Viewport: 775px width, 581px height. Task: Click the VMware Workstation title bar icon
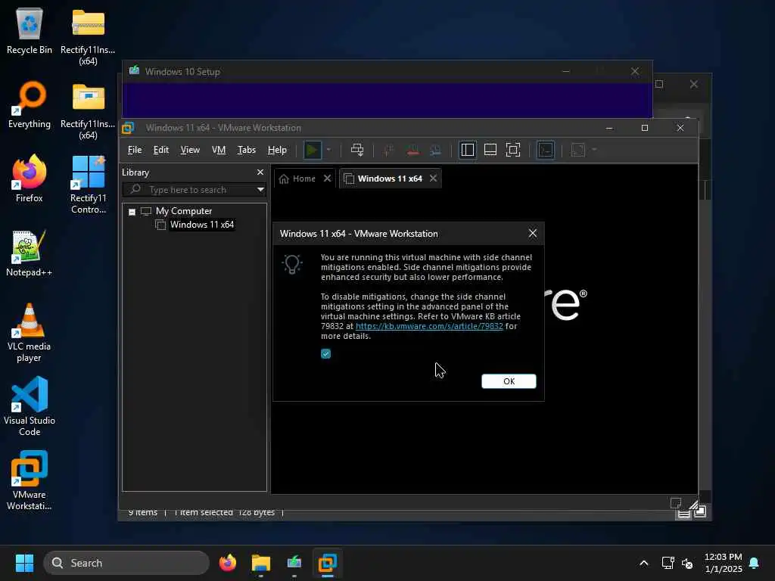pos(128,127)
